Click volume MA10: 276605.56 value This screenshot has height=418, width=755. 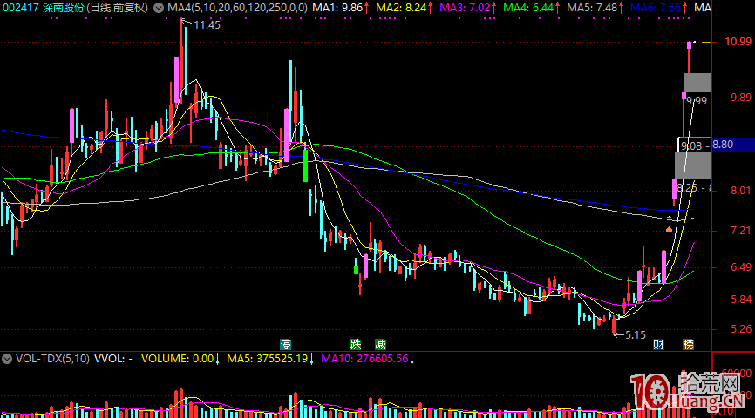point(364,359)
